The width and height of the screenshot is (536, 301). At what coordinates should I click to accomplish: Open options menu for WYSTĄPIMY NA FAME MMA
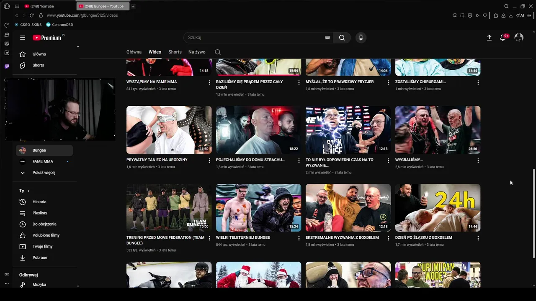(x=209, y=83)
